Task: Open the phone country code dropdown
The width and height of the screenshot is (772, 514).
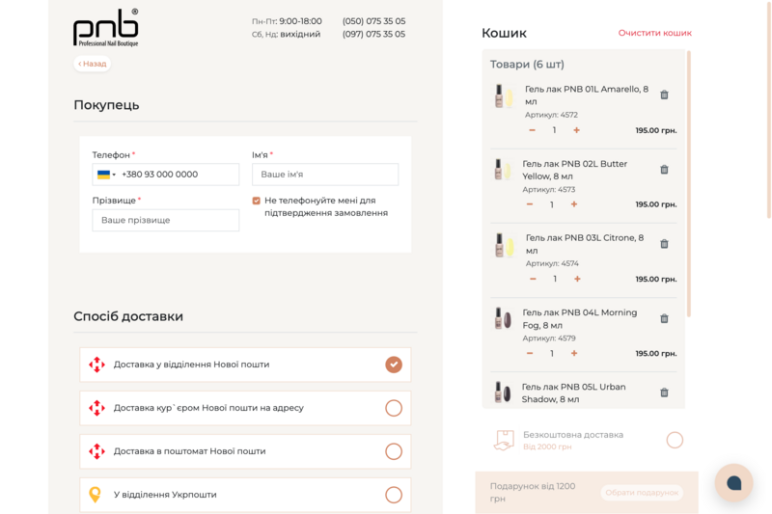Action: point(106,175)
